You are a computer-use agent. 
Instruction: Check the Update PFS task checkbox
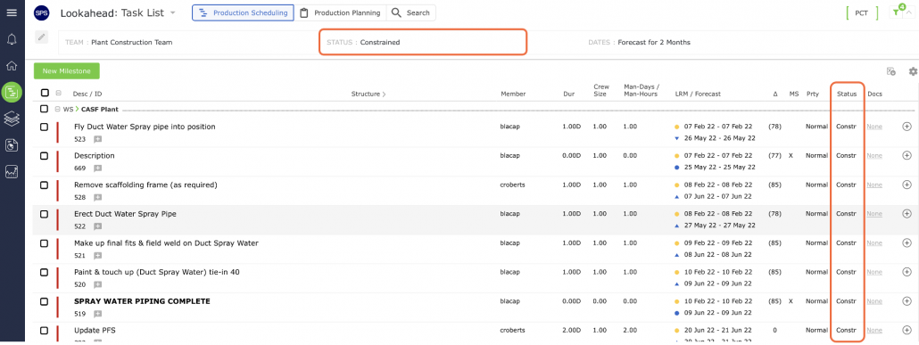coord(44,331)
